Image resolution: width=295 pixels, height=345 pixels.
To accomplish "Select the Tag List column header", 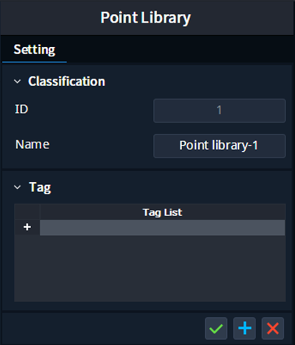I will point(163,212).
